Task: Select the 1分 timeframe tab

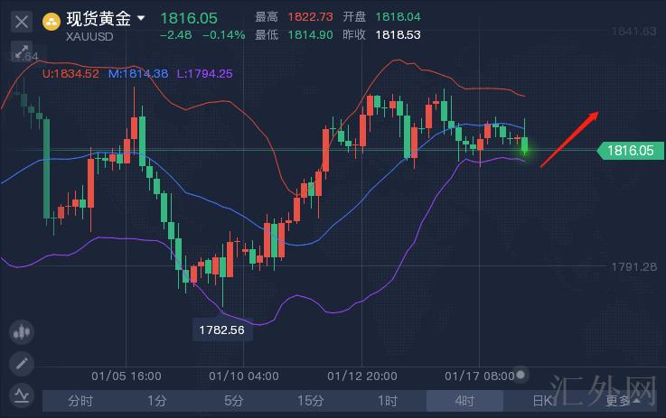Action: (157, 401)
